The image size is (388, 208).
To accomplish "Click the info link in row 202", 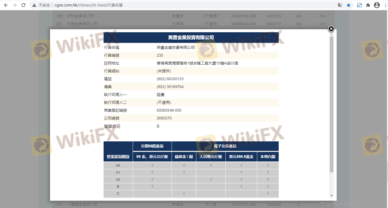I will (322, 24).
